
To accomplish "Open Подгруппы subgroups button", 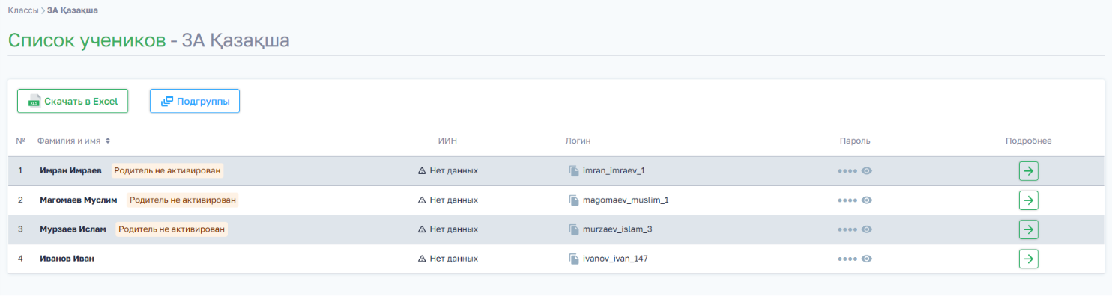I will [195, 101].
